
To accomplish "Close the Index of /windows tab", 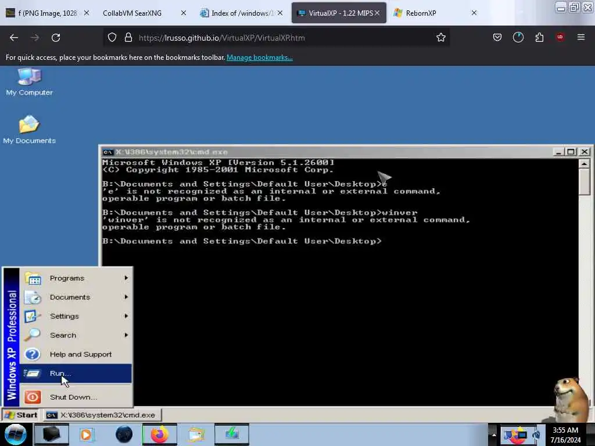I will click(280, 13).
